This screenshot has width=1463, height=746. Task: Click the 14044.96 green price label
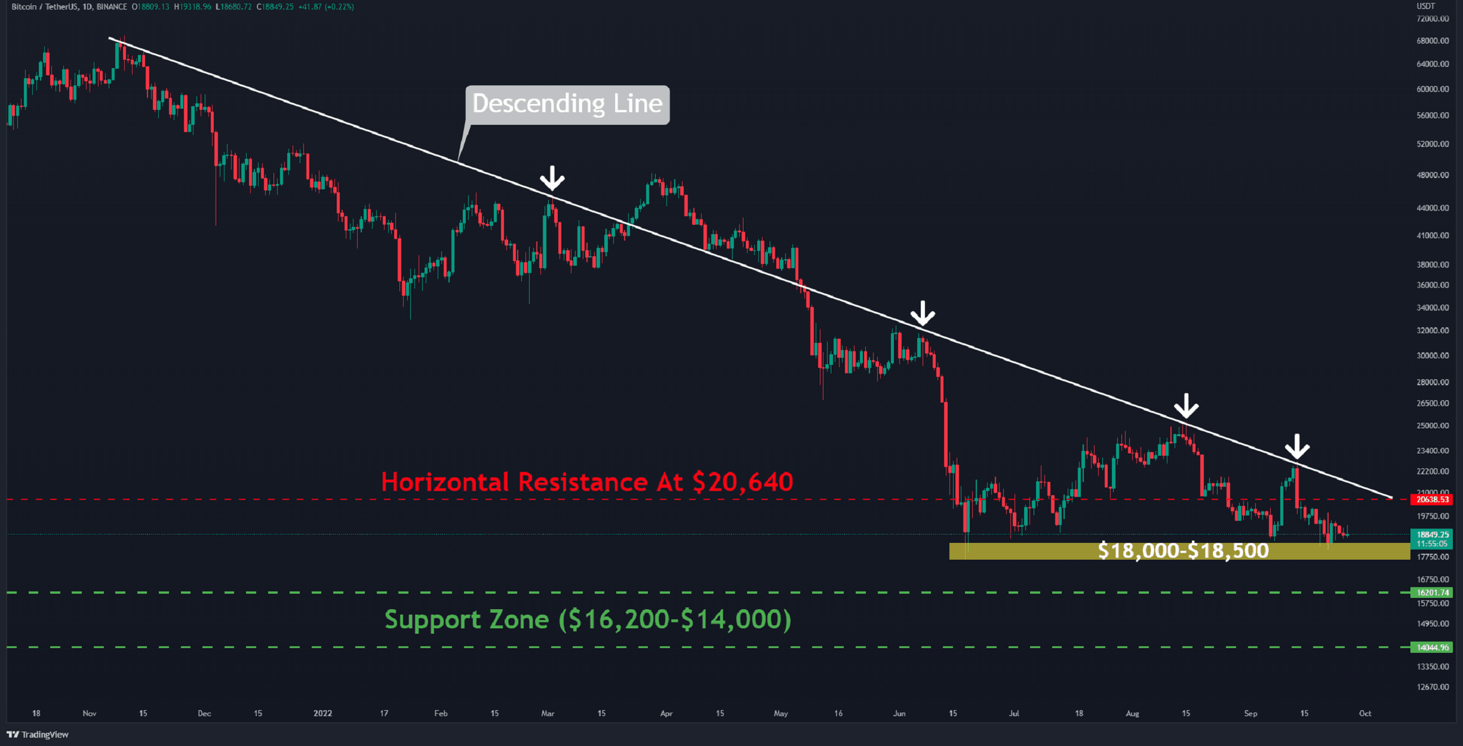[x=1431, y=647]
